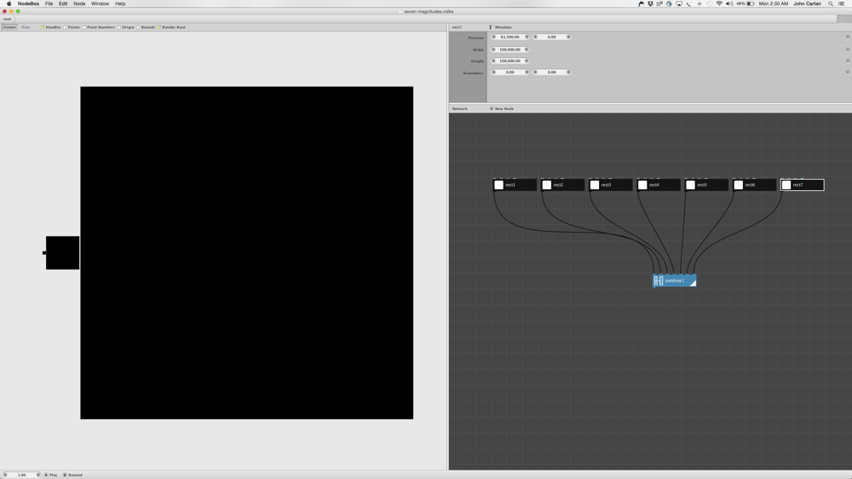Click the Play arrow icon
The image size is (852, 479).
pos(46,475)
